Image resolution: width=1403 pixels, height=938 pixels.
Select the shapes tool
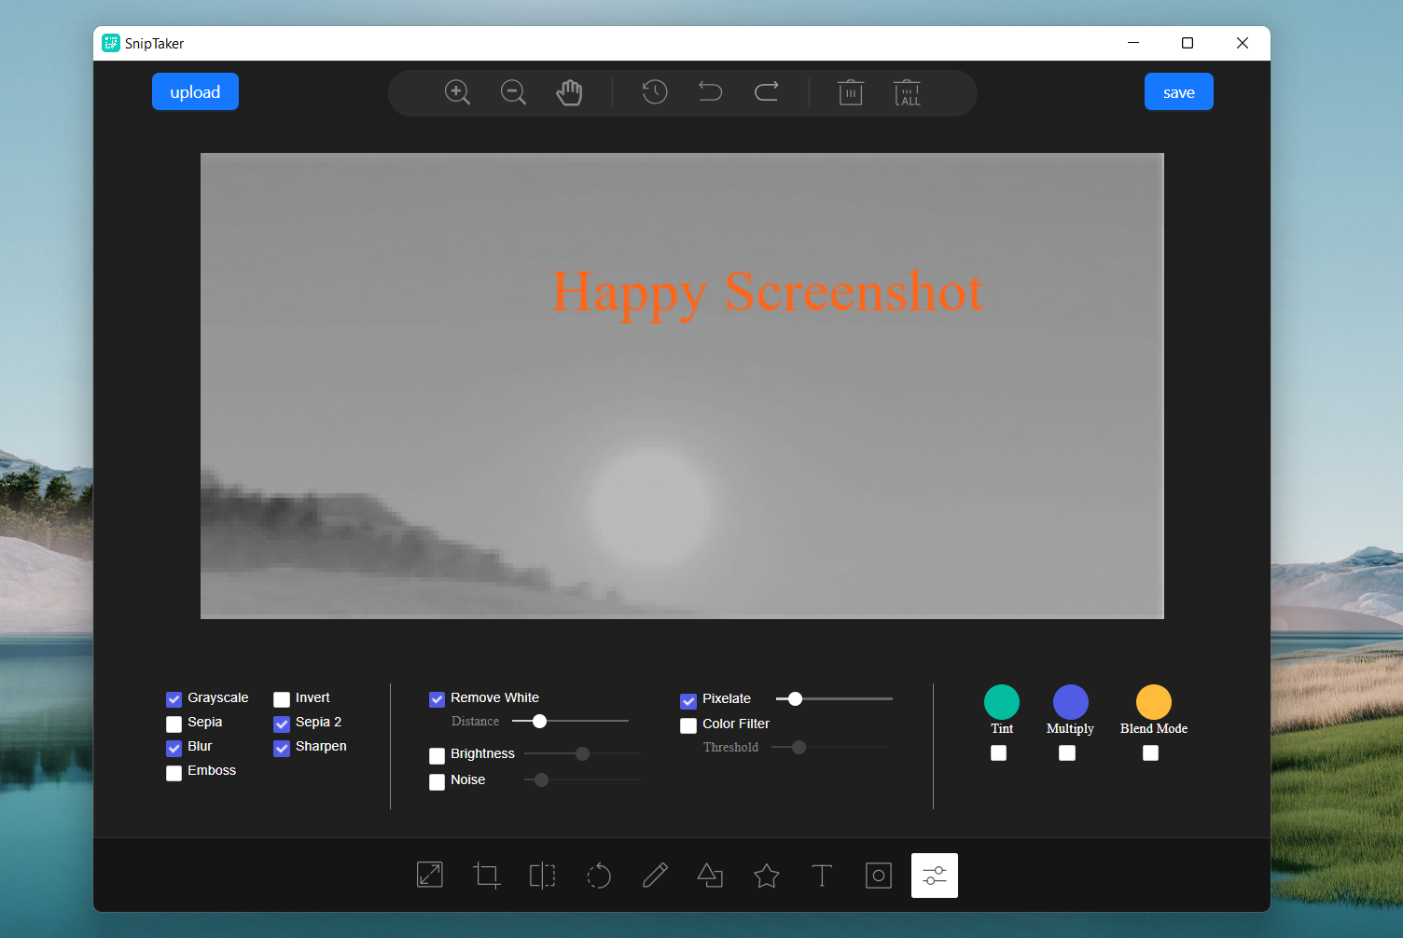point(710,875)
